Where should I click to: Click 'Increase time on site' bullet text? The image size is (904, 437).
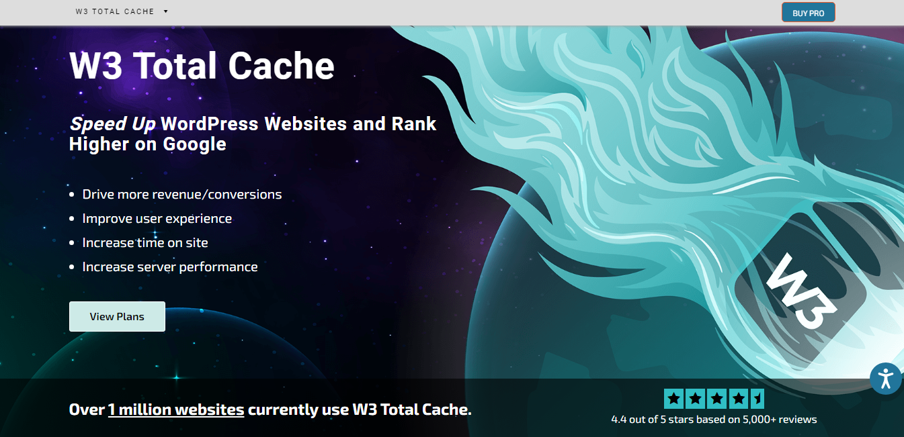pos(145,243)
